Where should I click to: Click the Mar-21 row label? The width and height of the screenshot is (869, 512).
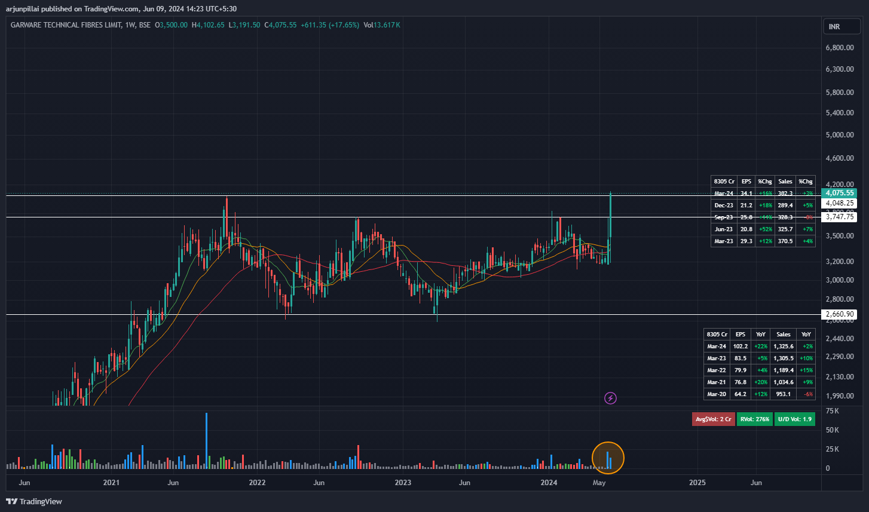pyautogui.click(x=716, y=382)
